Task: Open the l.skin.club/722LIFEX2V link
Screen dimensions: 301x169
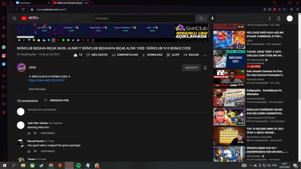Action: (47, 80)
